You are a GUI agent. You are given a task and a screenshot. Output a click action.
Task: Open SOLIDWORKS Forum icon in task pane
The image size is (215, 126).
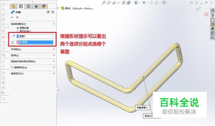pyautogui.click(x=213, y=38)
